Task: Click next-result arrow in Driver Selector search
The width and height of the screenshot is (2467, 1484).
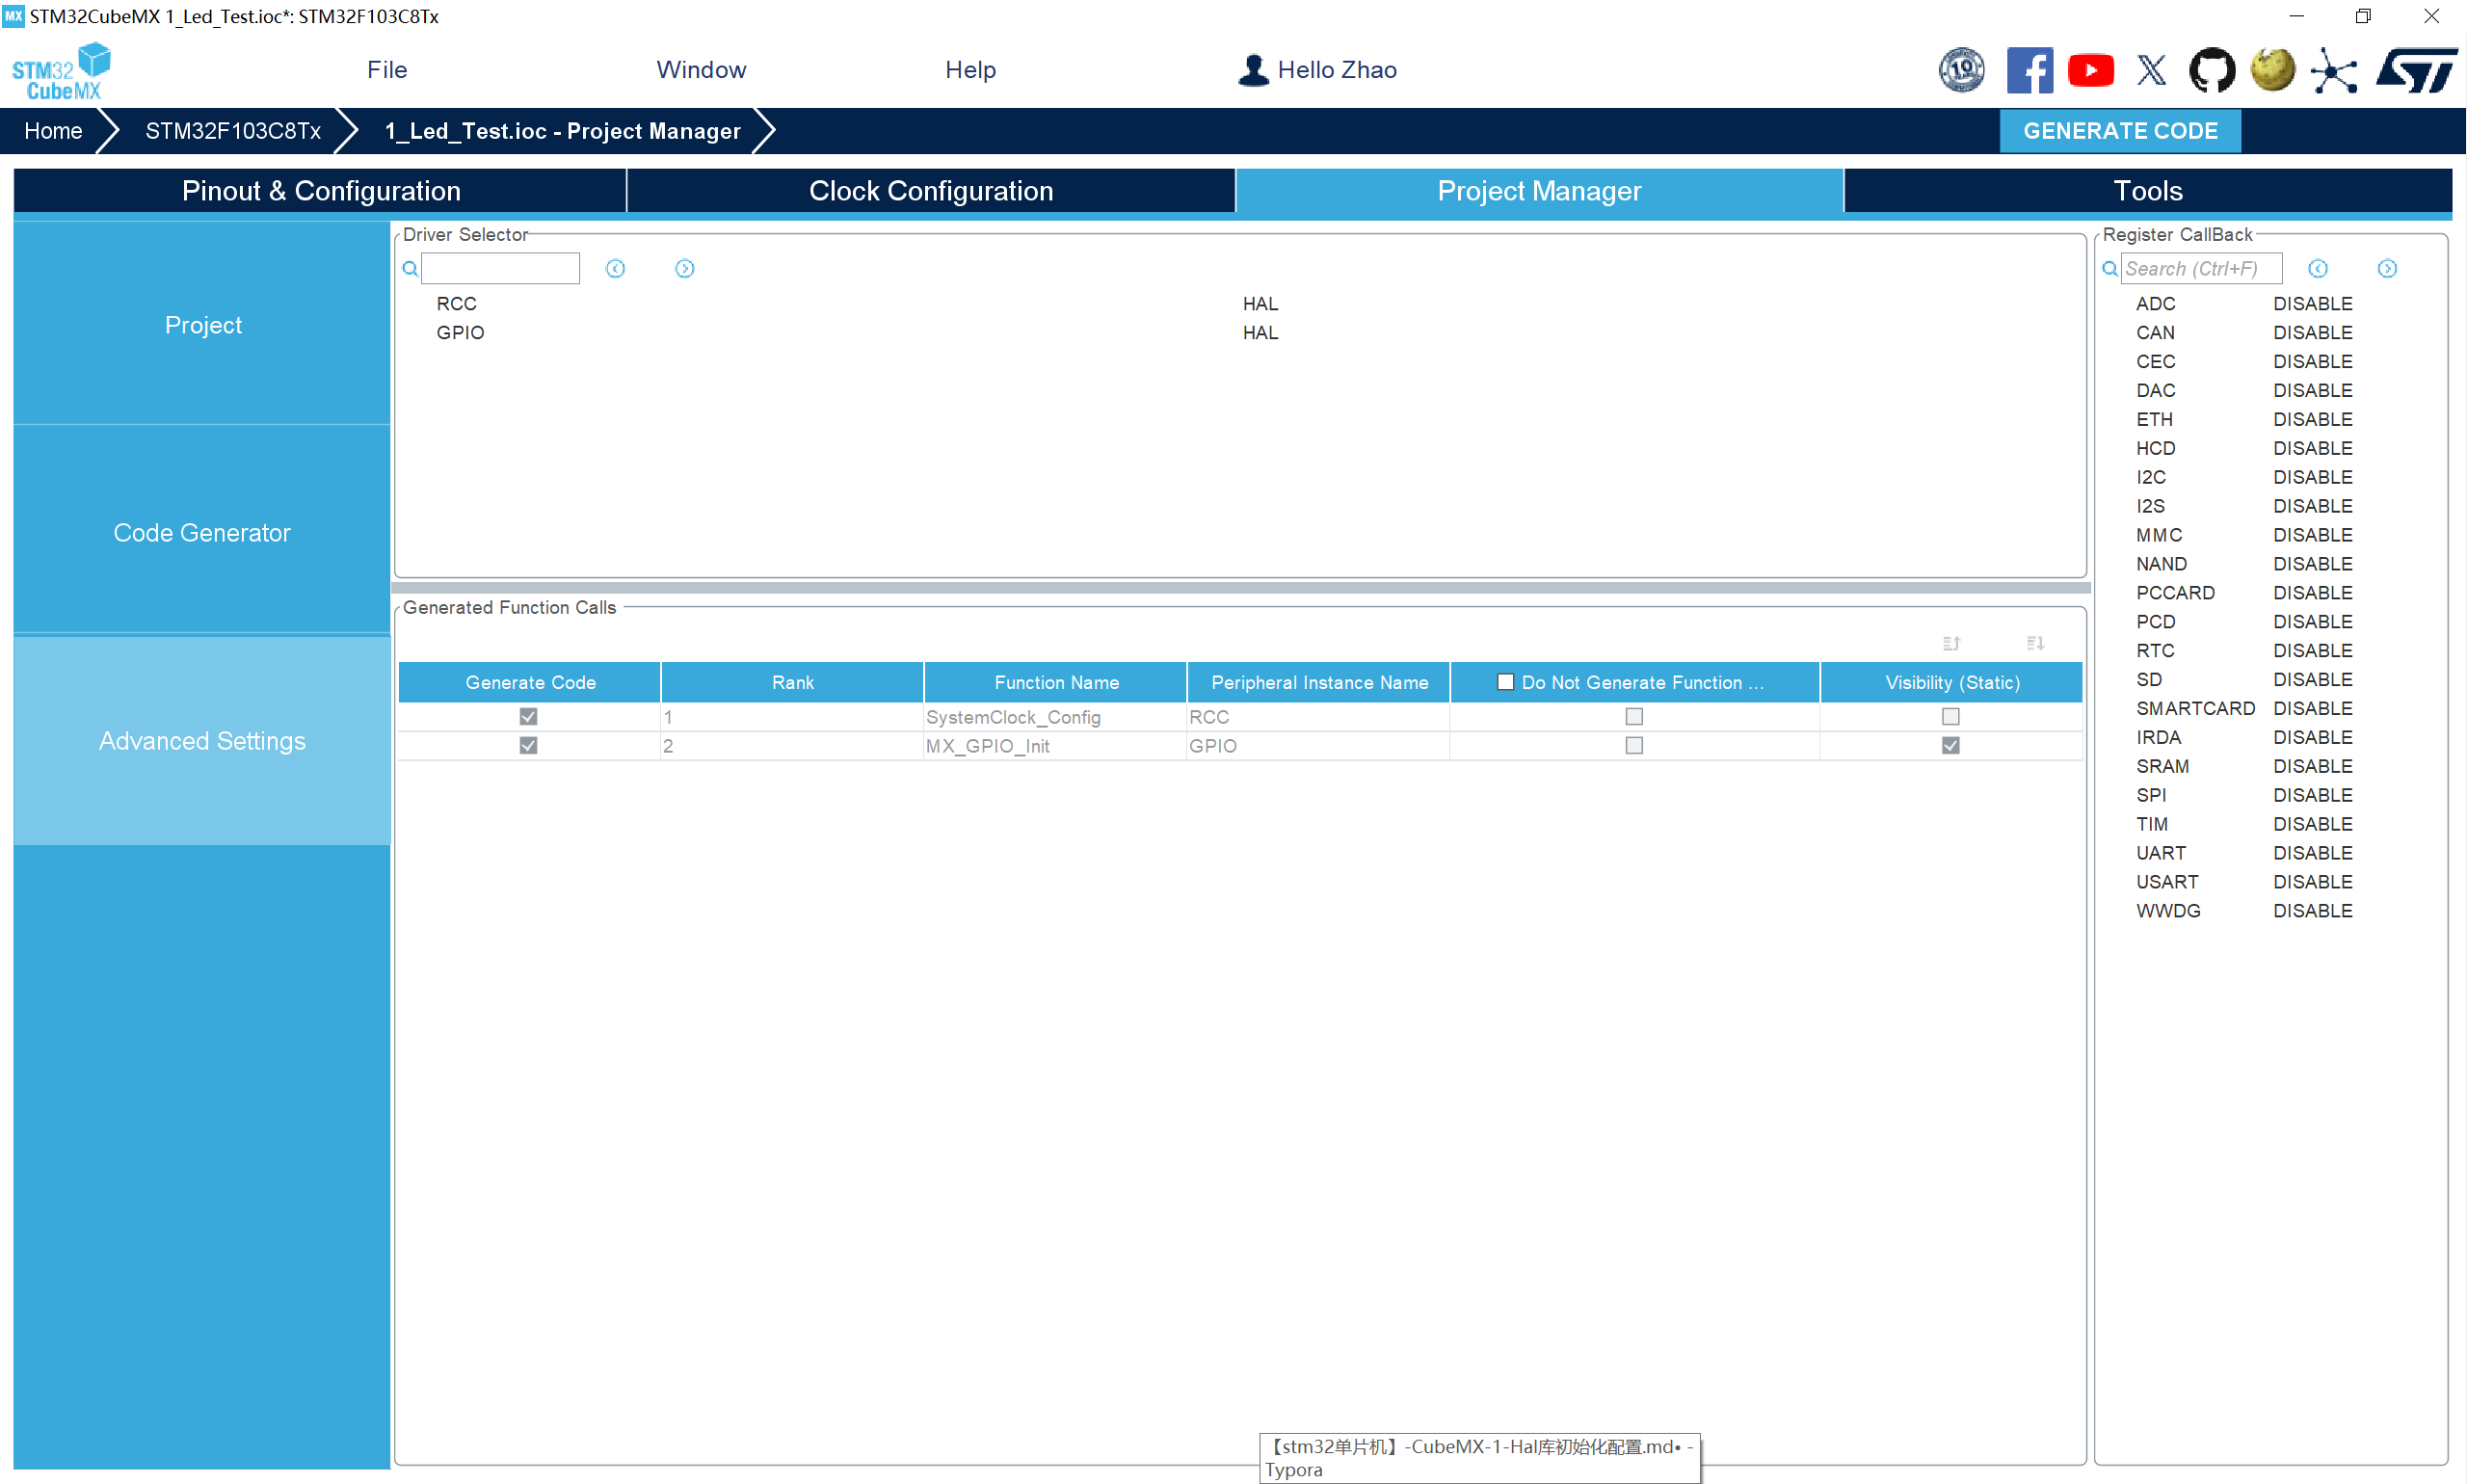Action: [684, 268]
